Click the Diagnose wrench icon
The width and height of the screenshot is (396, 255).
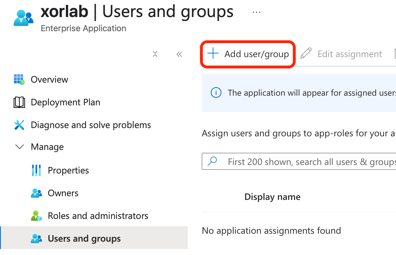[19, 125]
